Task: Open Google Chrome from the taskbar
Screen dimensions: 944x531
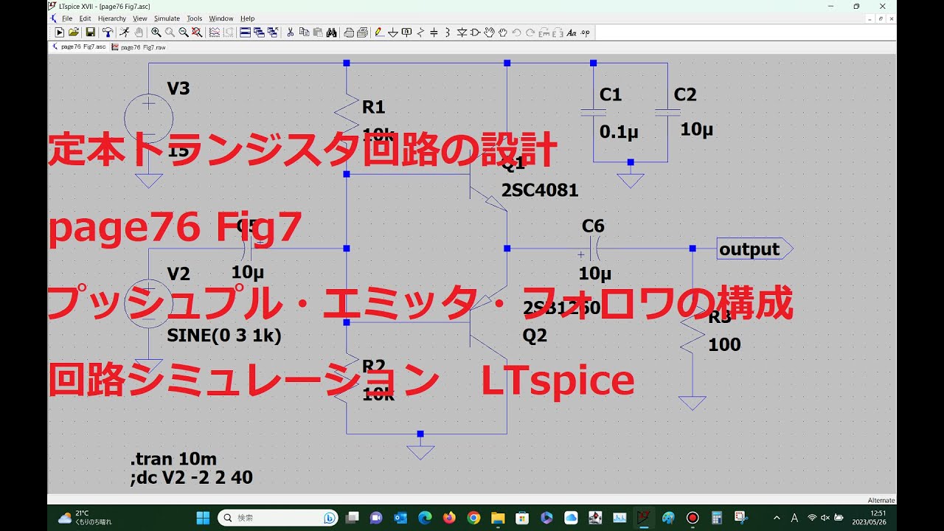Action: (473, 518)
